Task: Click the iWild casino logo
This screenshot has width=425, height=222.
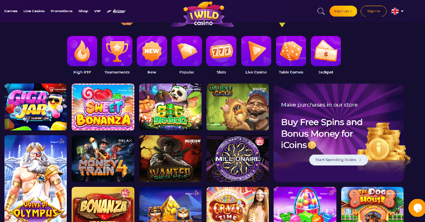Action: (203, 14)
